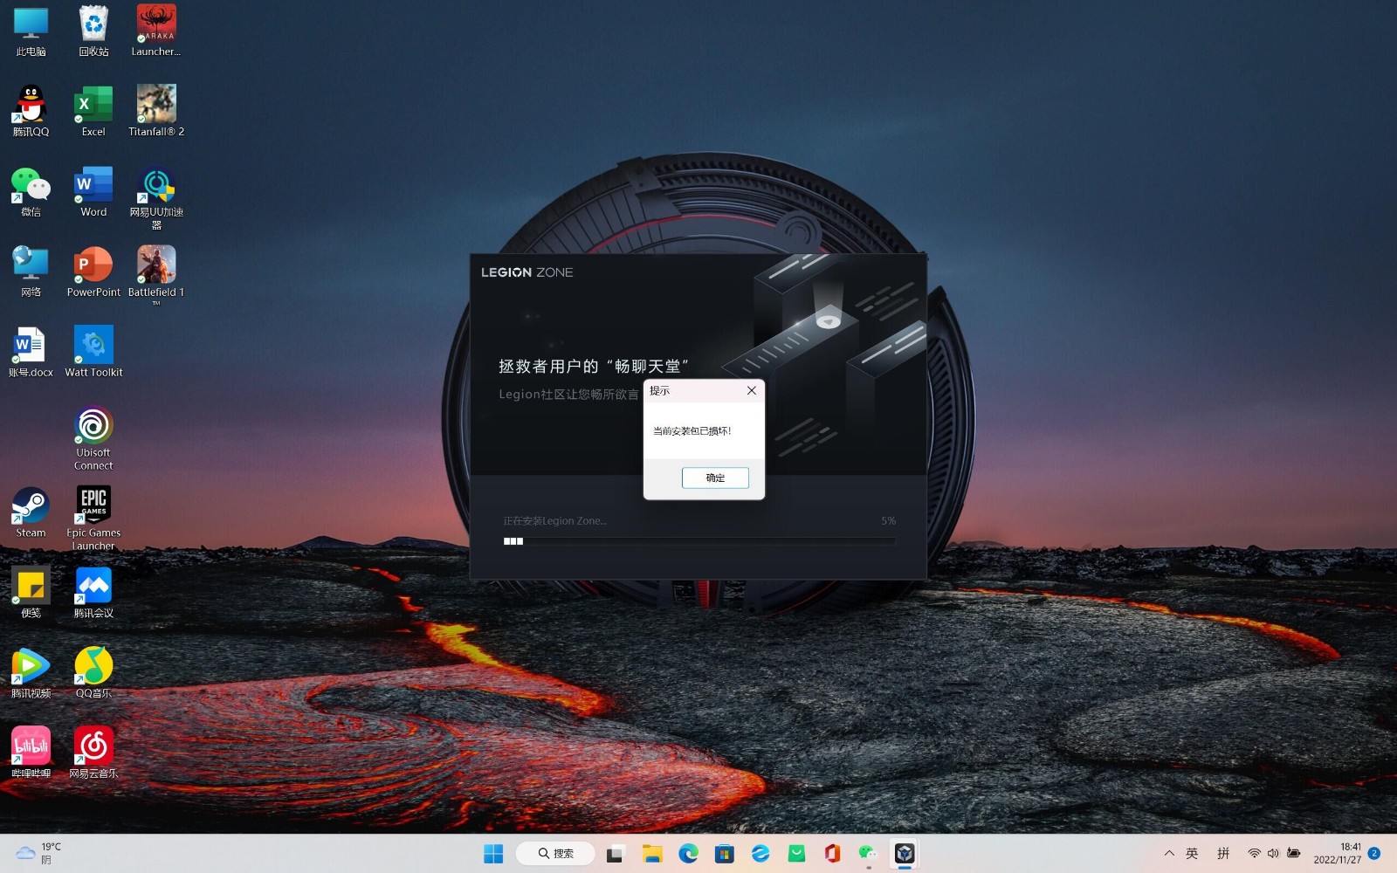This screenshot has width=1397, height=873.
Task: Close the 提示 dialog with its X button
Action: [x=751, y=390]
